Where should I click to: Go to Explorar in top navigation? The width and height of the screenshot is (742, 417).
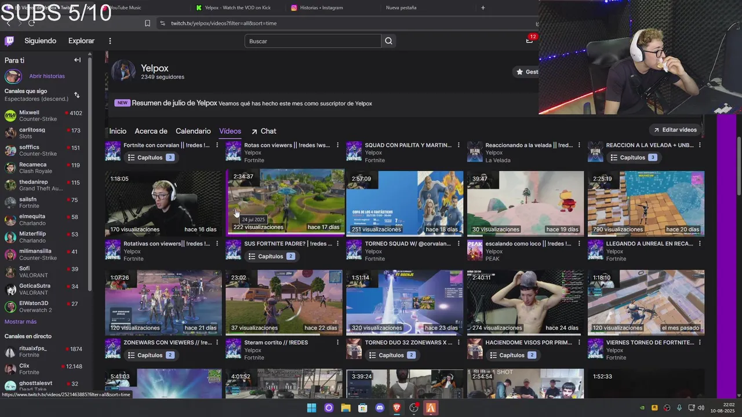pyautogui.click(x=81, y=41)
